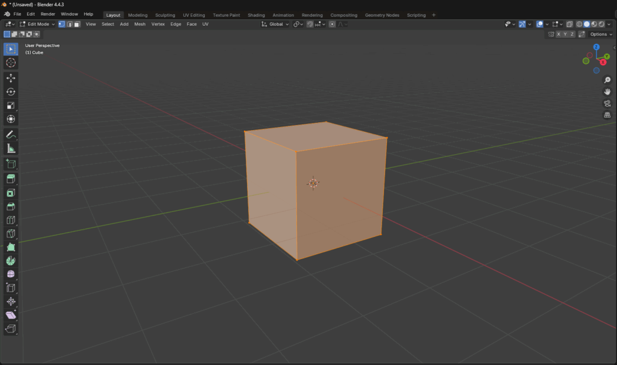Toggle show gizmo button
This screenshot has height=365, width=617.
pyautogui.click(x=522, y=24)
